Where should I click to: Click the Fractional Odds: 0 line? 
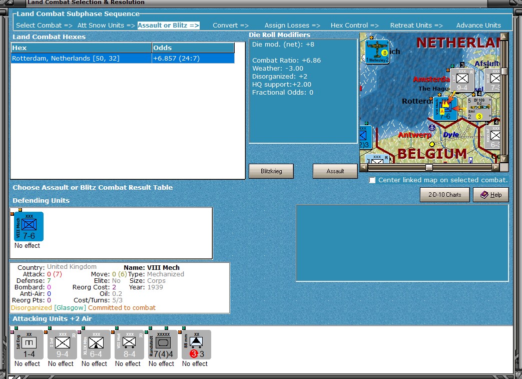point(283,92)
